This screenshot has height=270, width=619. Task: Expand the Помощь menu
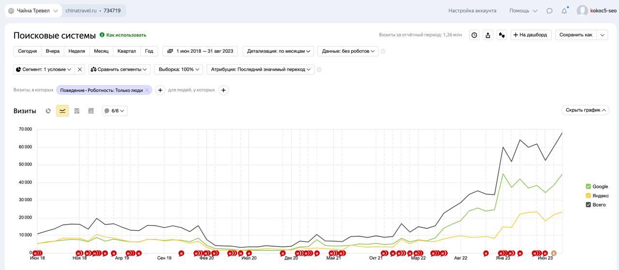click(x=523, y=11)
